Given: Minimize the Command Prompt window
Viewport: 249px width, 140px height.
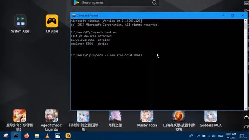Looking at the screenshot, I should 223,16.
